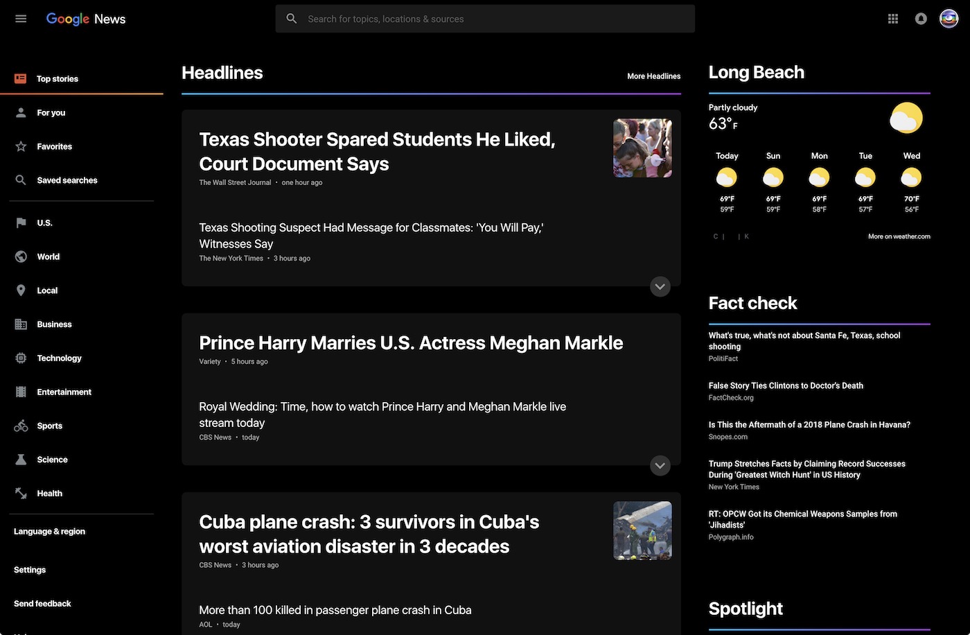Image resolution: width=970 pixels, height=635 pixels.
Task: Click the Saved searches magnifier icon
Action: pyautogui.click(x=21, y=180)
